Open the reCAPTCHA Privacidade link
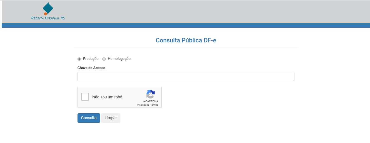 point(143,105)
